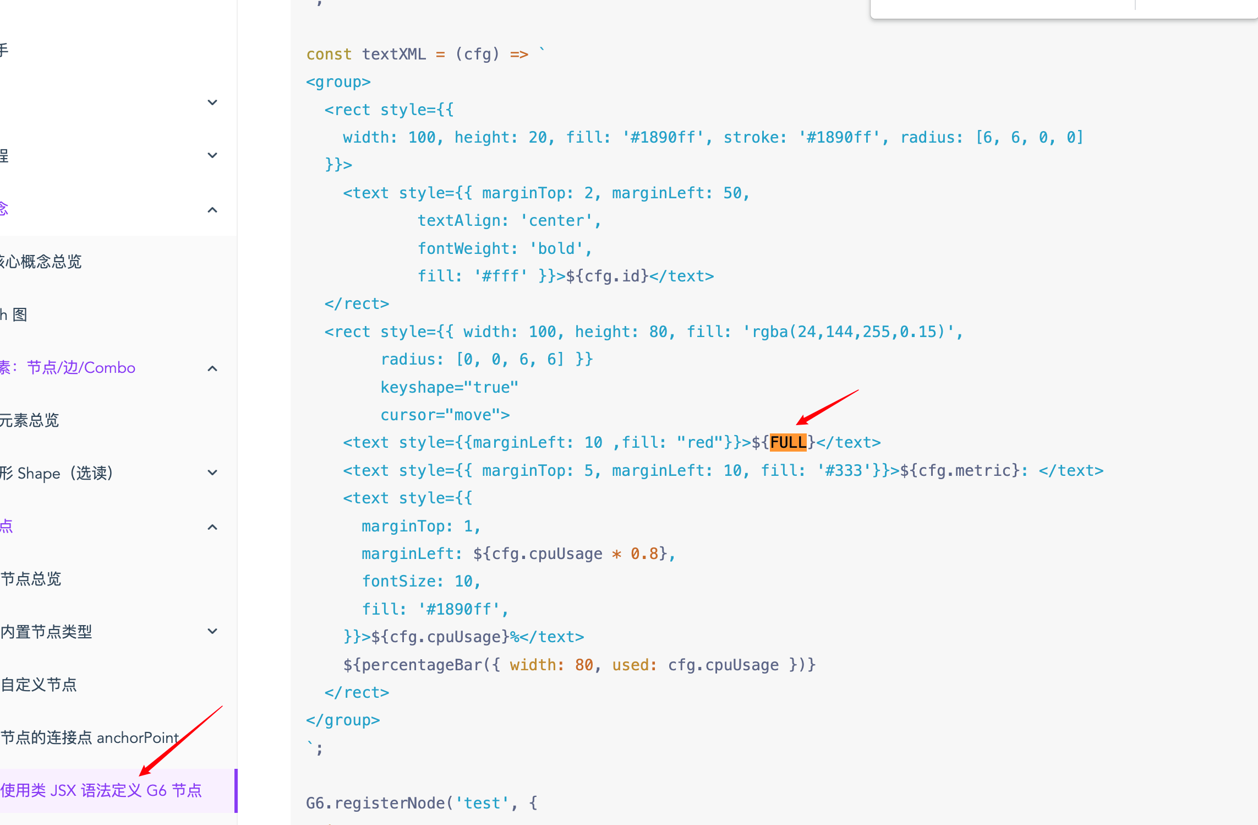Expand the 内置节点类型 submenu chevron
The width and height of the screenshot is (1258, 825).
[x=212, y=631]
